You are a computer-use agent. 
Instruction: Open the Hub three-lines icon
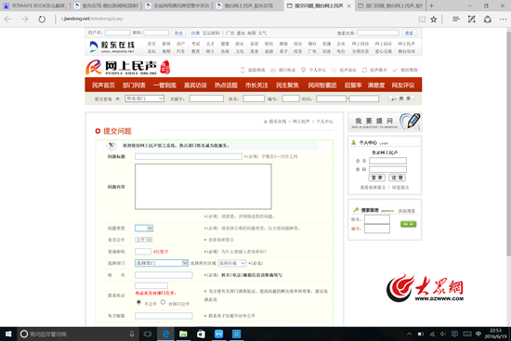[456, 20]
